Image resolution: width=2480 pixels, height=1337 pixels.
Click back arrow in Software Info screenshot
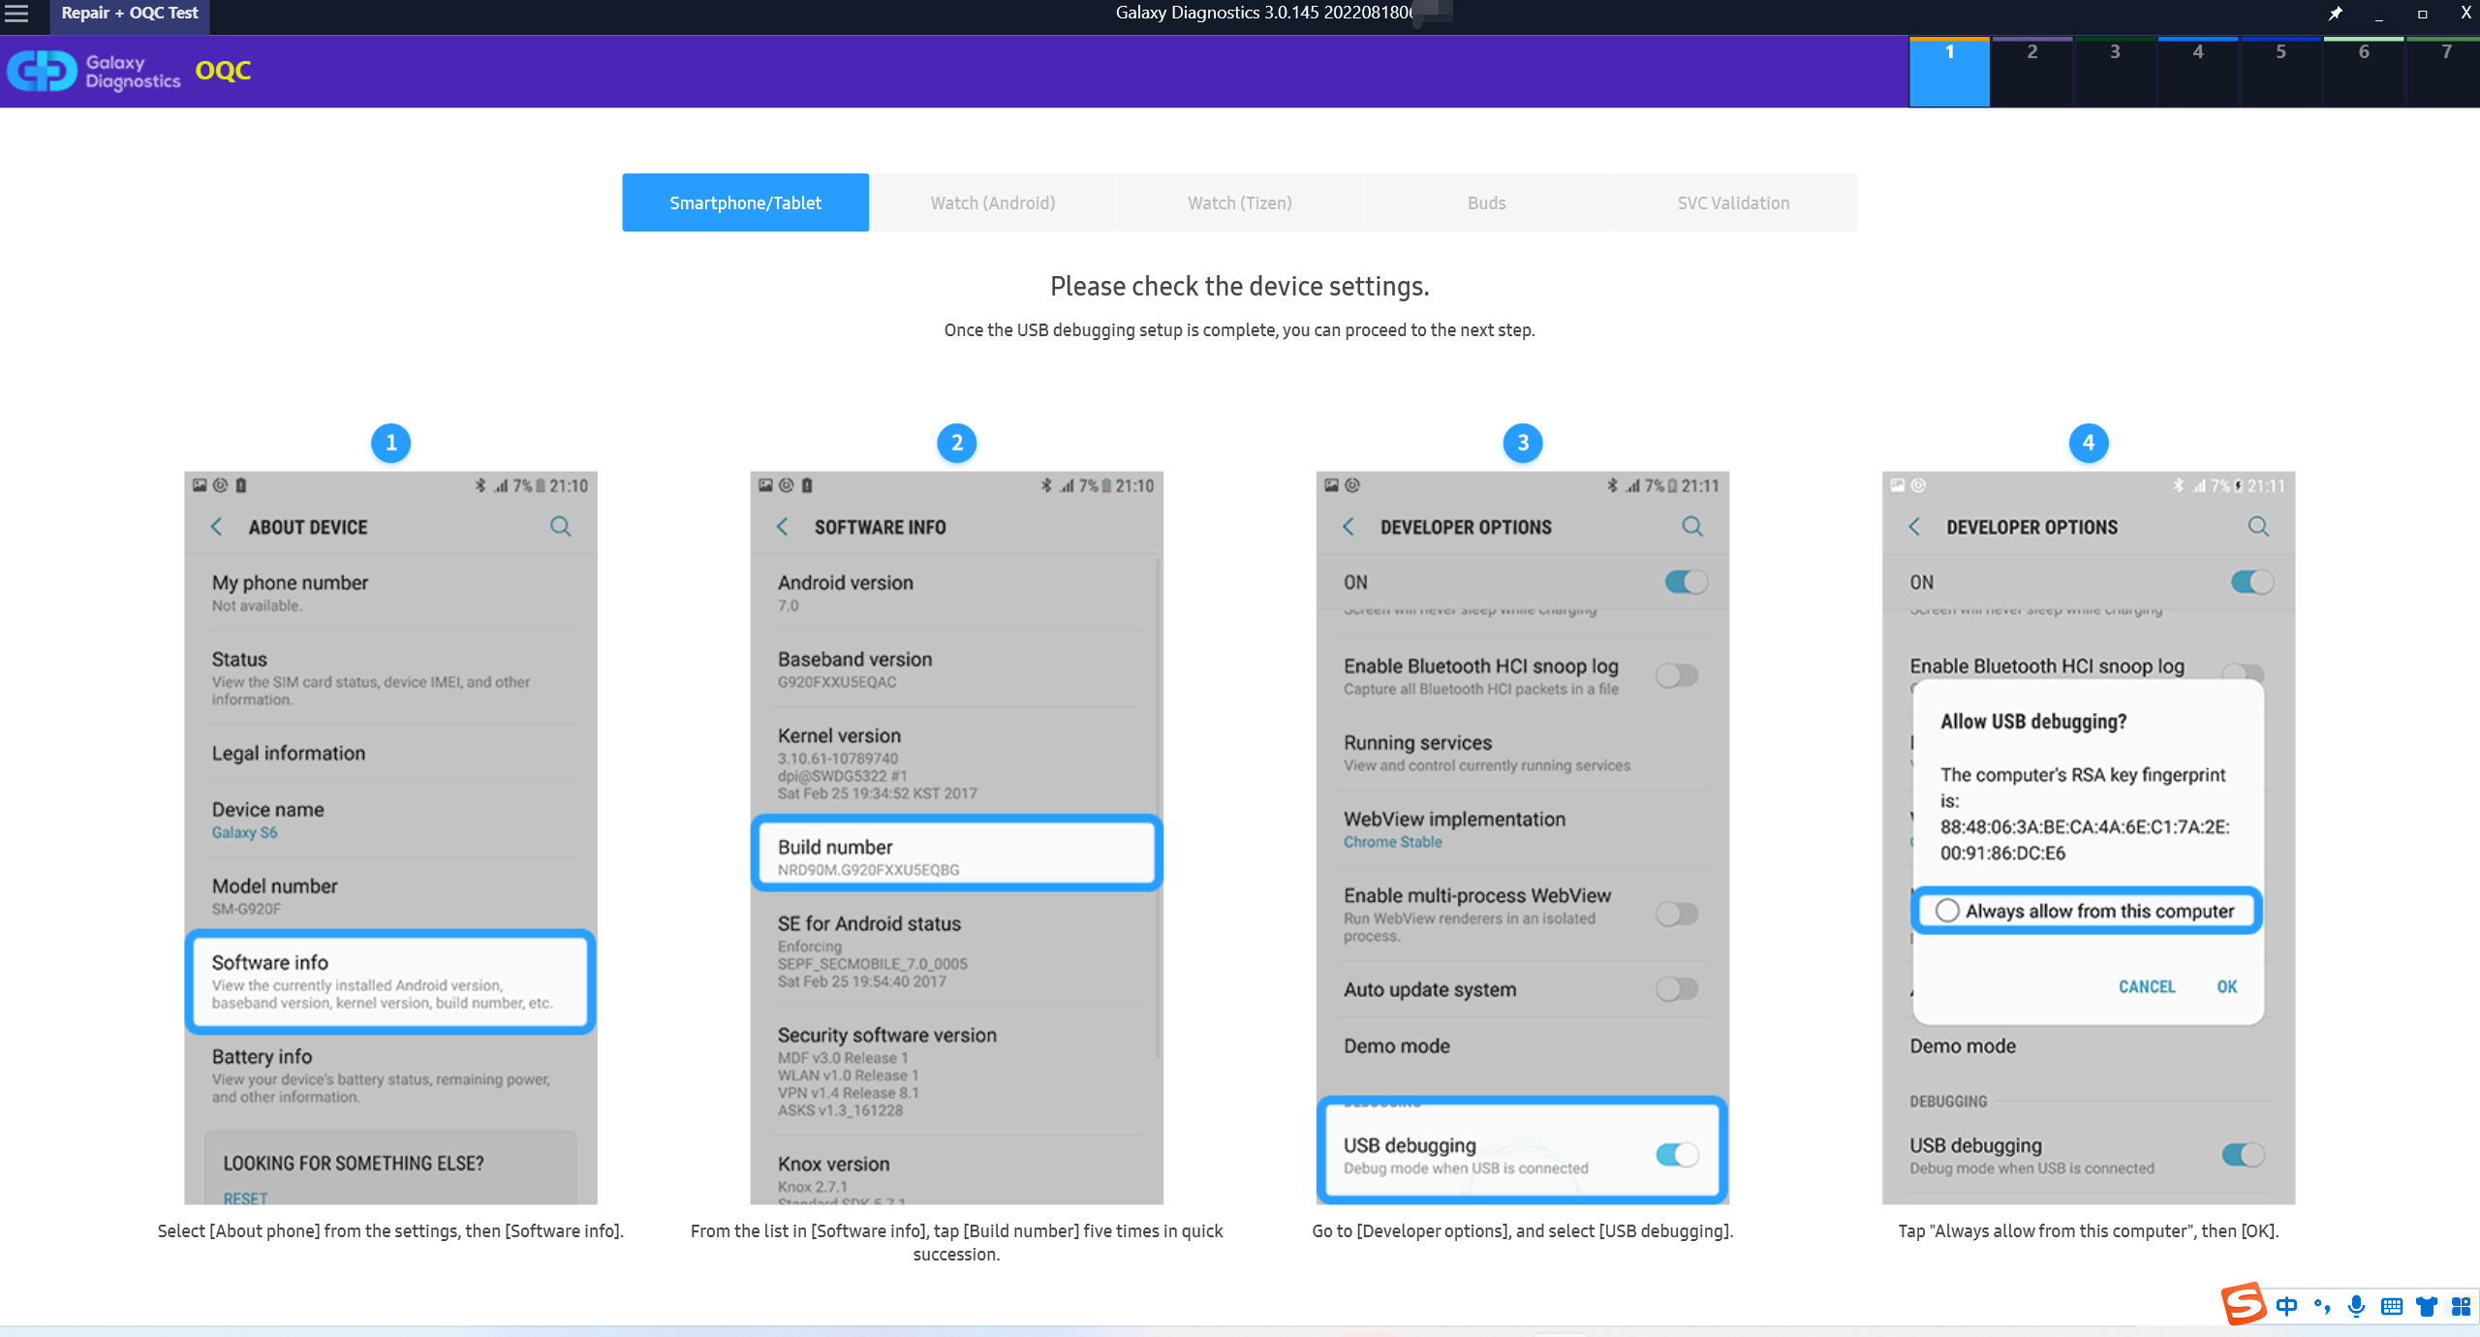tap(782, 526)
